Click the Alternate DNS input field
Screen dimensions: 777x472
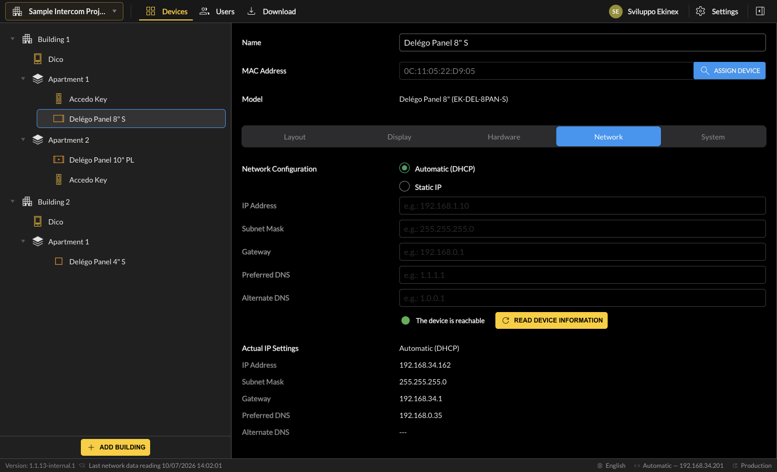point(582,298)
